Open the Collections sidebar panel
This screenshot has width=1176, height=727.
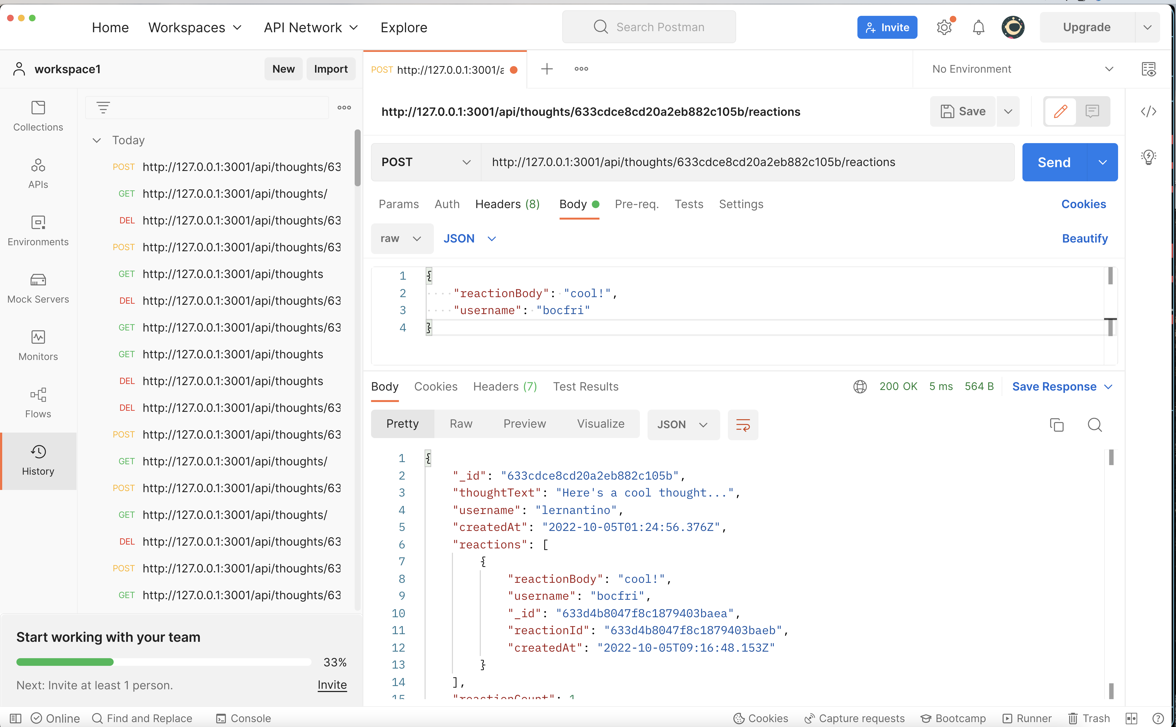pyautogui.click(x=38, y=116)
